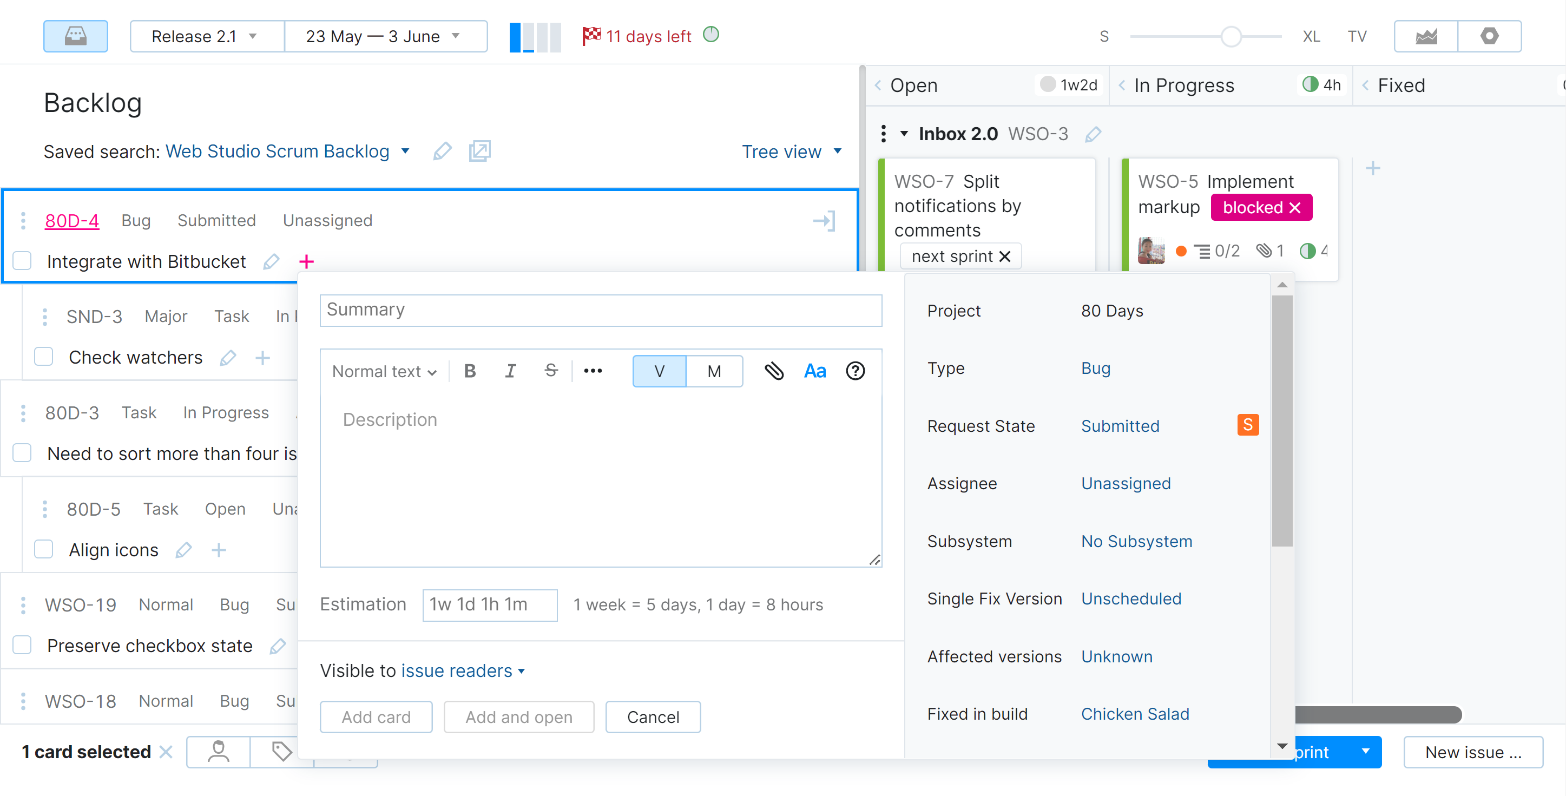Viewport: 1566px width, 796px height.
Task: Open saved search in new window icon
Action: point(479,151)
